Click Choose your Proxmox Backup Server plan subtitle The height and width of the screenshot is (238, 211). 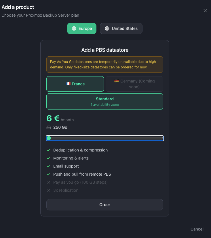pos(40,15)
